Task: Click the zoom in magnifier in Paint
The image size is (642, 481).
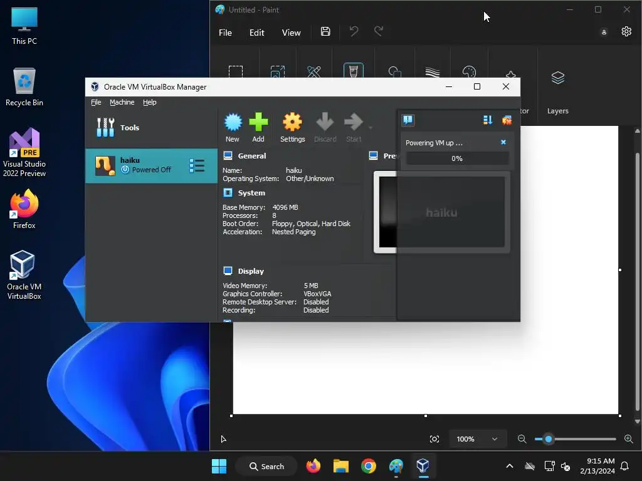Action: pos(629,439)
